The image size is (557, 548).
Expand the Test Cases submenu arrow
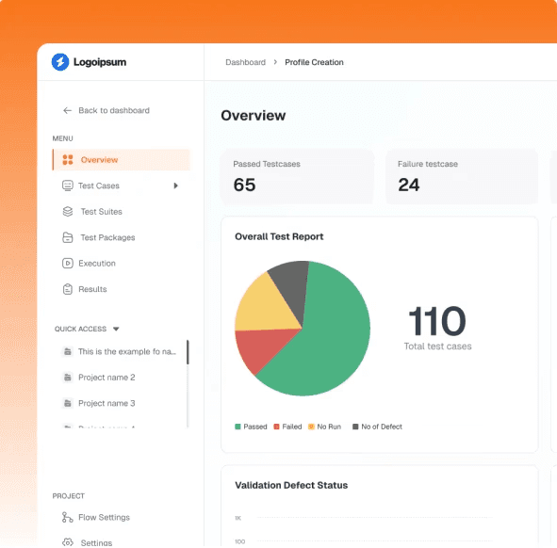coord(176,185)
